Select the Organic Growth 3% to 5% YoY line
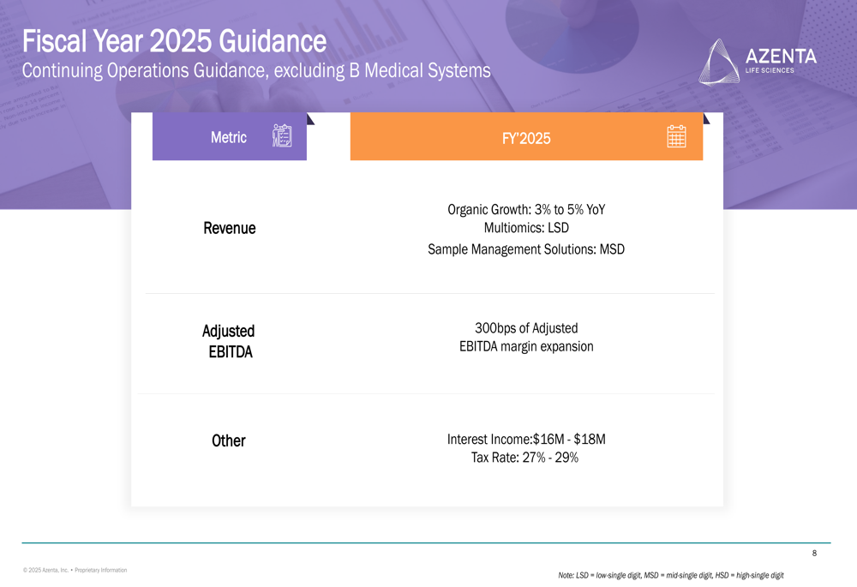This screenshot has width=857, height=587. point(526,209)
